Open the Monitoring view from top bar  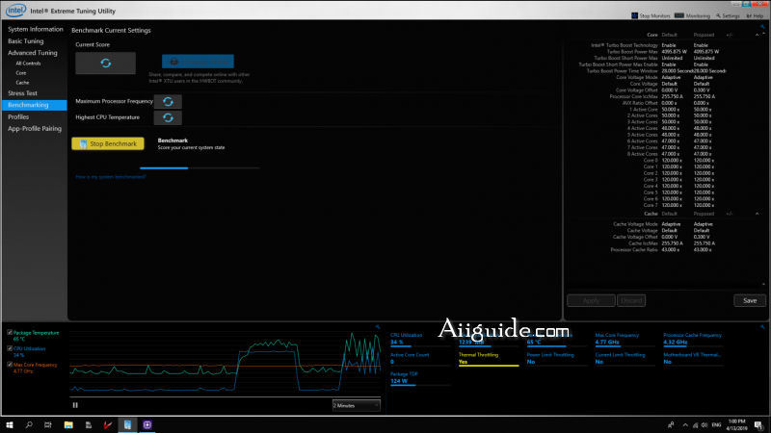[x=692, y=15]
